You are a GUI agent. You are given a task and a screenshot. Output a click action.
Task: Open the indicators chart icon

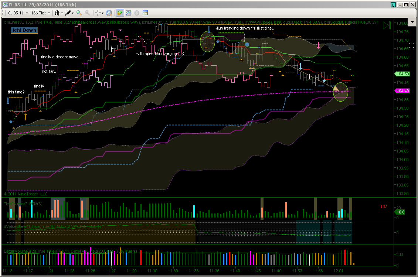(128, 13)
